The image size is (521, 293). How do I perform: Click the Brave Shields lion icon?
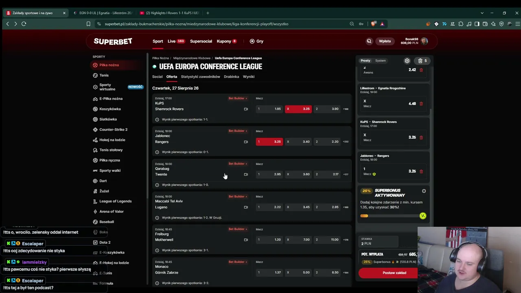point(373,24)
